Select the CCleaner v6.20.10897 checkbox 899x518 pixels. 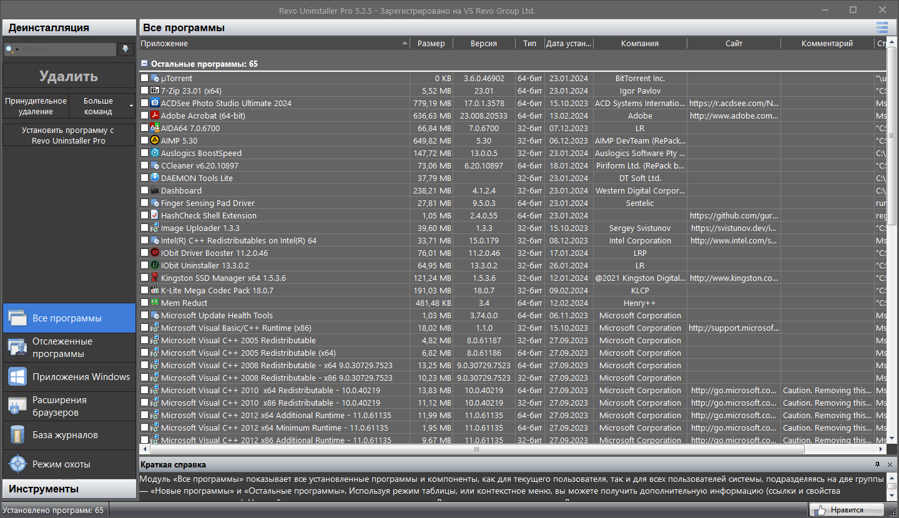click(x=144, y=165)
